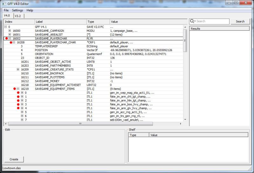Viewport: 254px width, 173px height.
Task: Expand item 0 gen_im_wep_mag_sta_act1_01
Action: (x=22, y=93)
